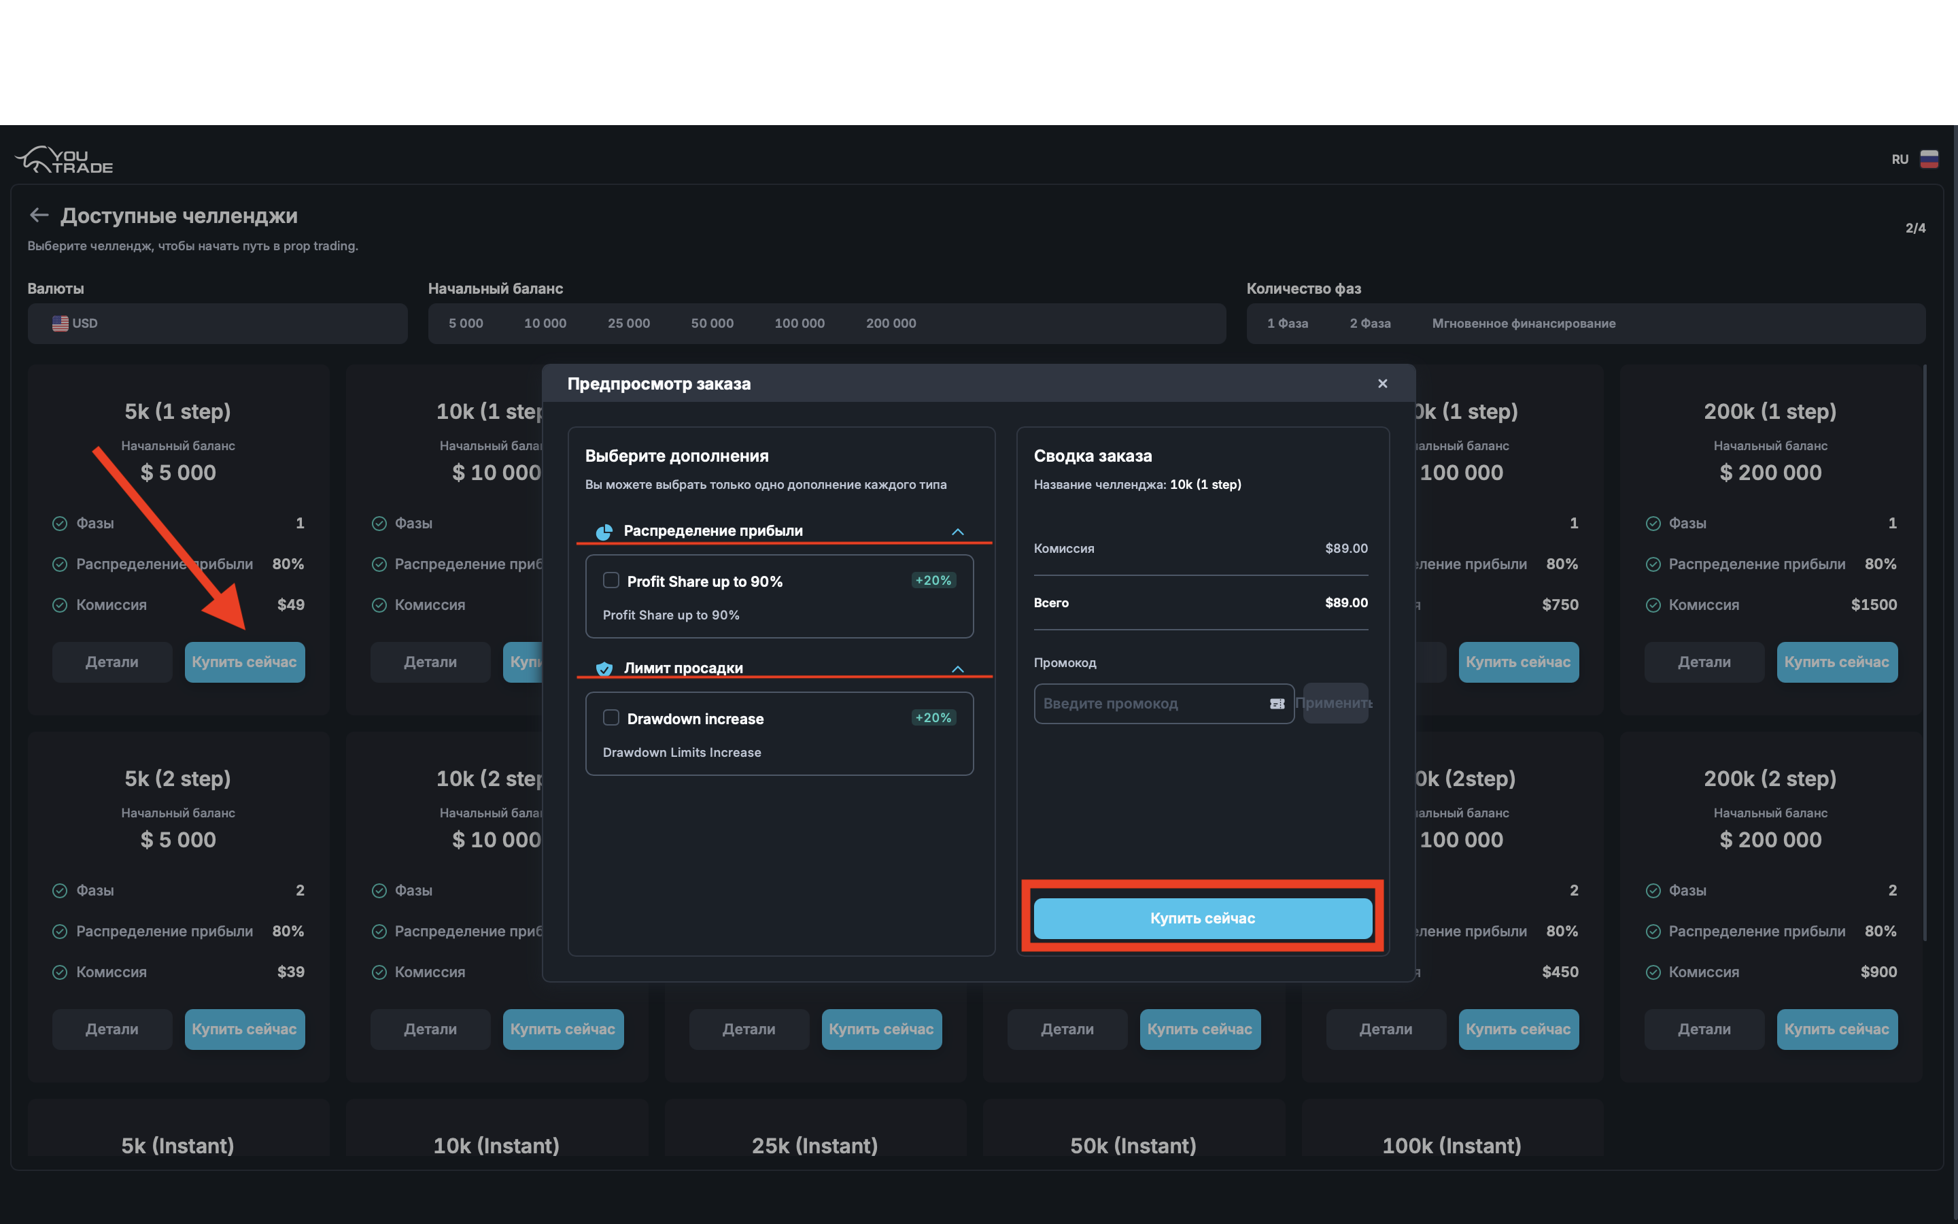Click the US flag inside the USD selector
Screen dimensions: 1958x1224
60,323
